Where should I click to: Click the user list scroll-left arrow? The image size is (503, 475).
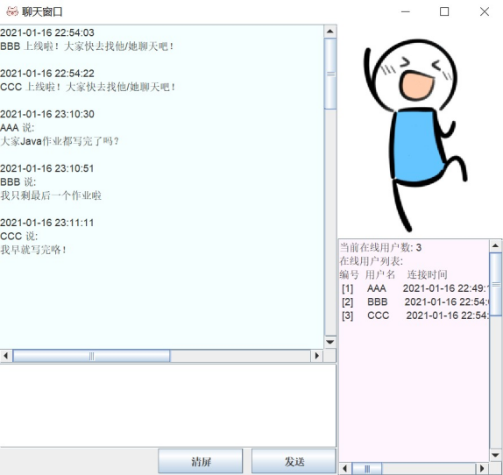[345, 469]
